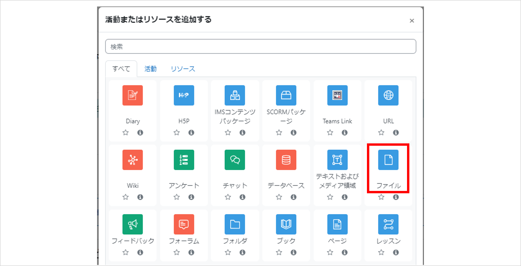The height and width of the screenshot is (266, 521).
Task: Show info for データベース
Action: [x=294, y=197]
